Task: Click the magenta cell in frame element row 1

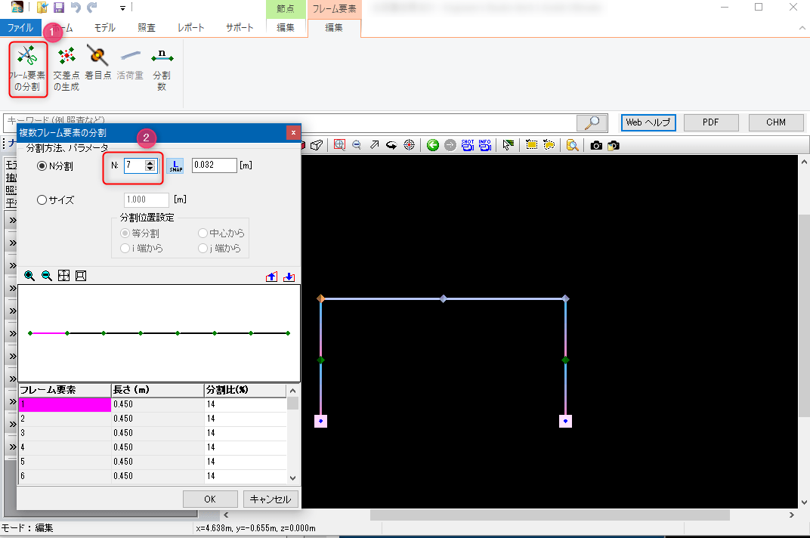Action: (x=64, y=404)
